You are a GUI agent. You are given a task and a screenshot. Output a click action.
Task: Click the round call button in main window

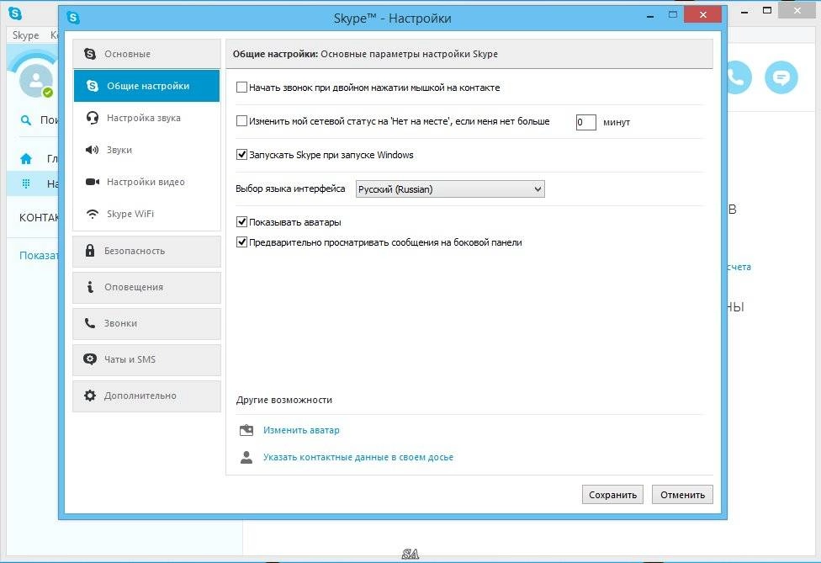736,77
